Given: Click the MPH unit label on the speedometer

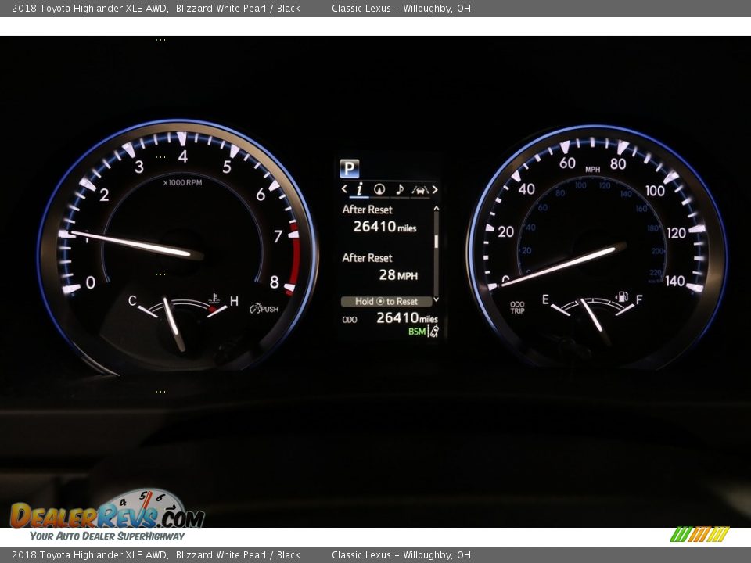Looking at the screenshot, I should pyautogui.click(x=592, y=170).
